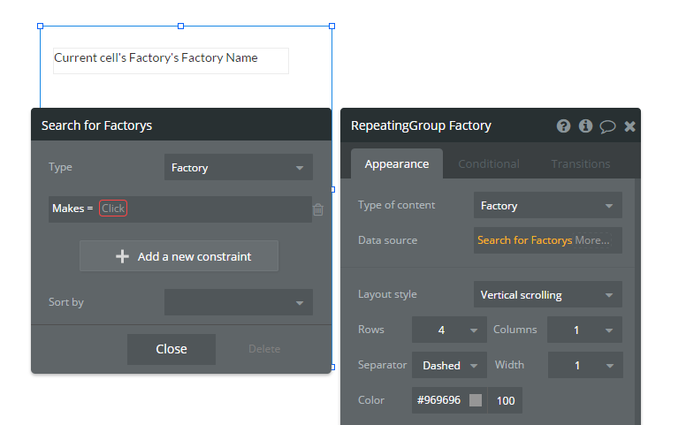
Task: Close the RepeatingGroup Factory property panel
Action: 629,126
